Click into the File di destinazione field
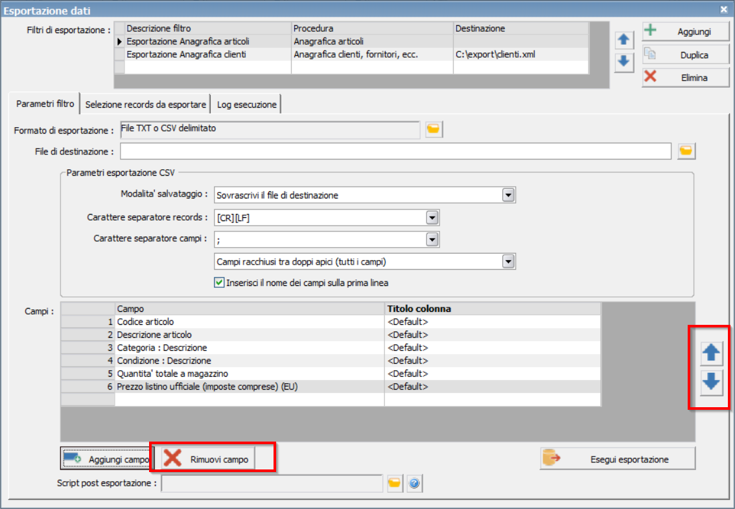The height and width of the screenshot is (509, 735). pos(395,151)
